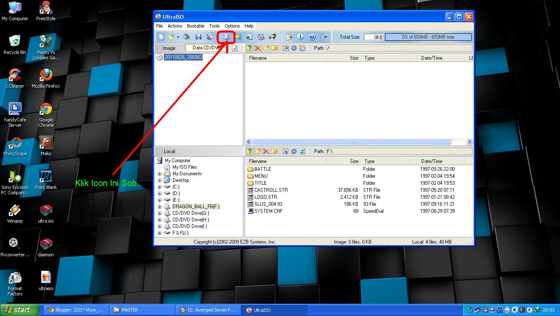Click the Windows start button
The image size is (560, 316).
[x=20, y=310]
